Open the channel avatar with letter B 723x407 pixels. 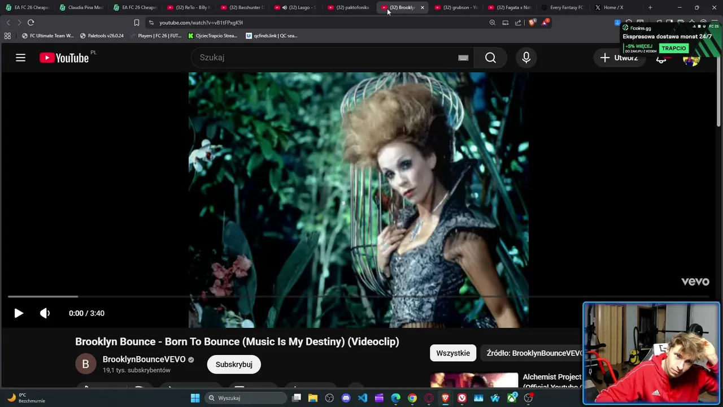pos(85,364)
